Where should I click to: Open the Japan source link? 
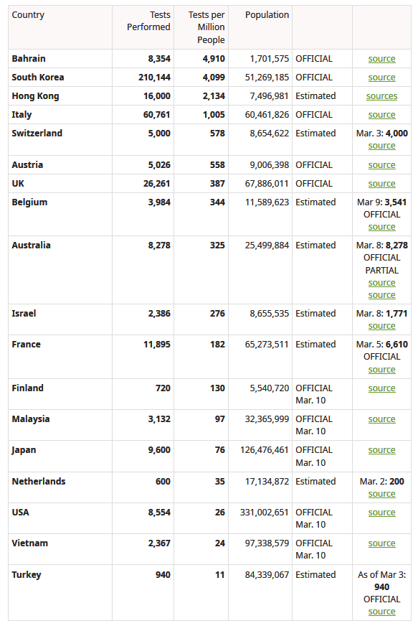[381, 450]
